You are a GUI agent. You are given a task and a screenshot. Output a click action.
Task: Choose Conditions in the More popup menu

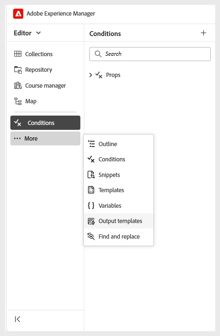click(111, 159)
